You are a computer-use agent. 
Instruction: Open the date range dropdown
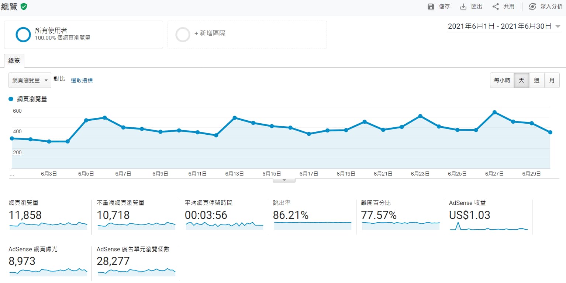(558, 26)
